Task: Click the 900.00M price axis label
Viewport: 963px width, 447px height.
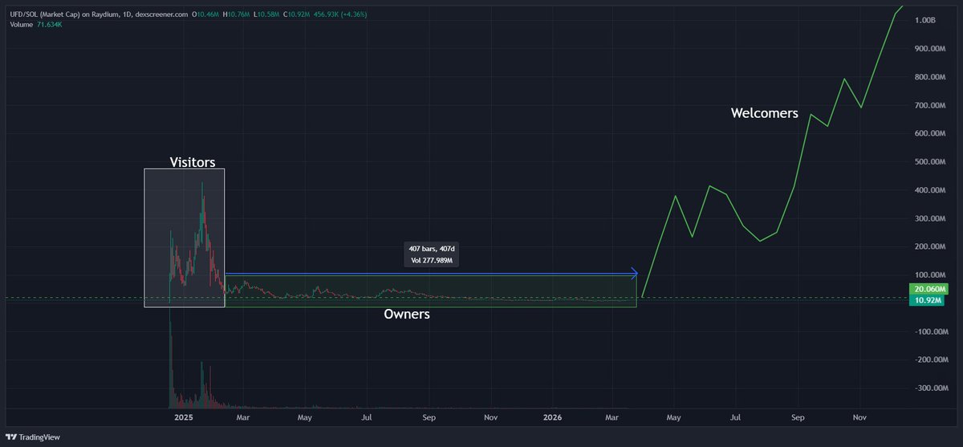Action: (929, 49)
